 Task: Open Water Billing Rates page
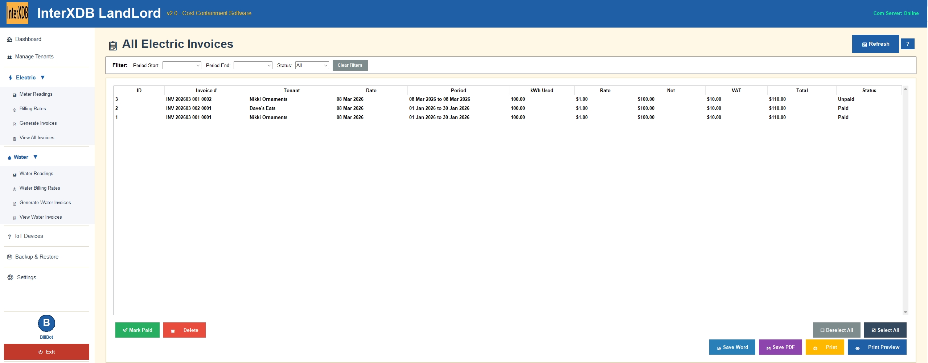[x=40, y=188]
